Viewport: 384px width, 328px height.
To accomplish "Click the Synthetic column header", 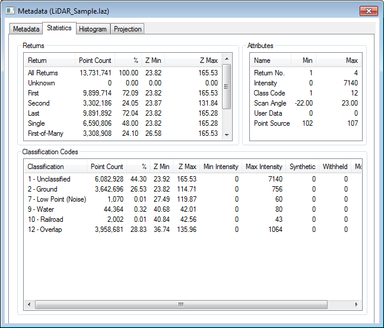I will click(302, 167).
